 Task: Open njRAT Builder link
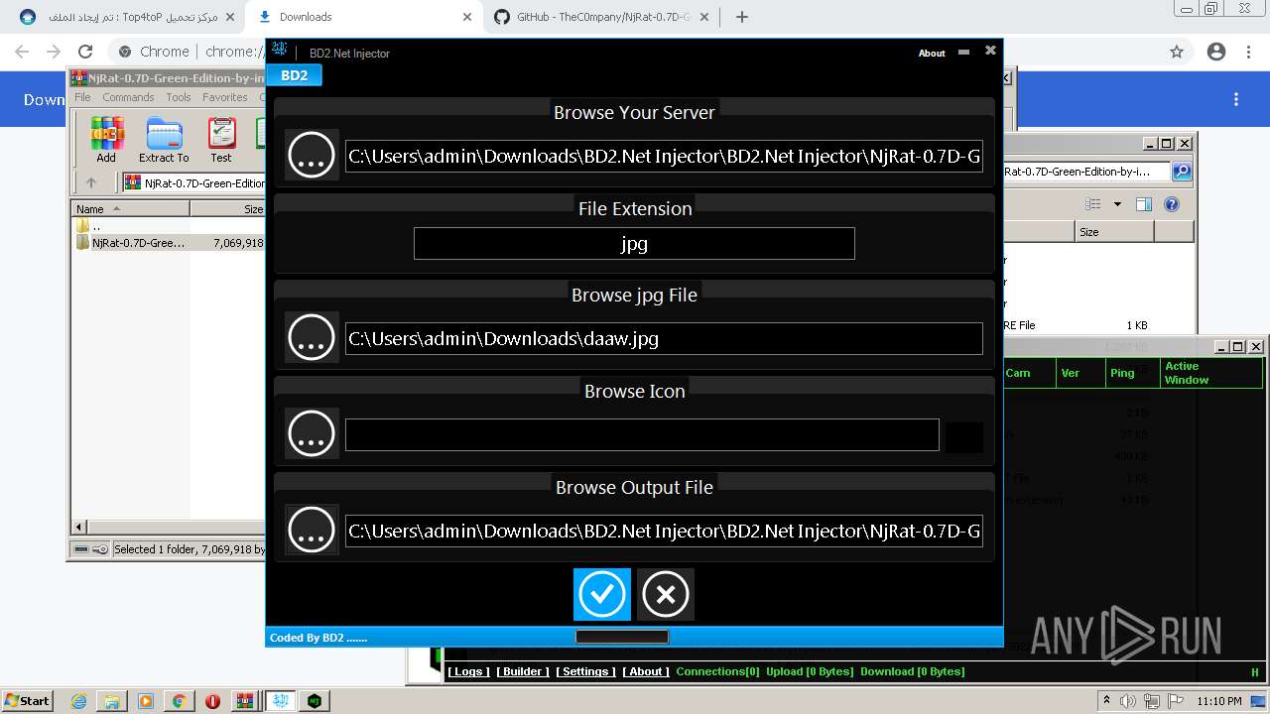tap(523, 671)
